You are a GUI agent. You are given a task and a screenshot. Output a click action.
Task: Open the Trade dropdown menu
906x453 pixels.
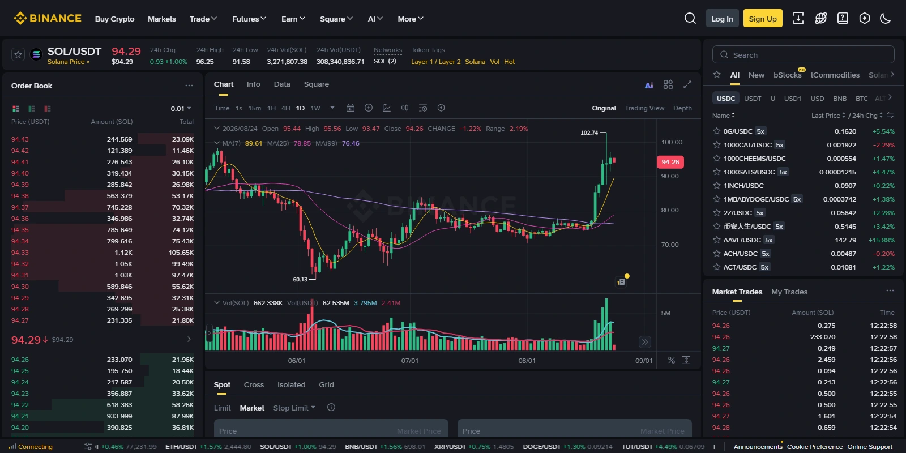[203, 19]
